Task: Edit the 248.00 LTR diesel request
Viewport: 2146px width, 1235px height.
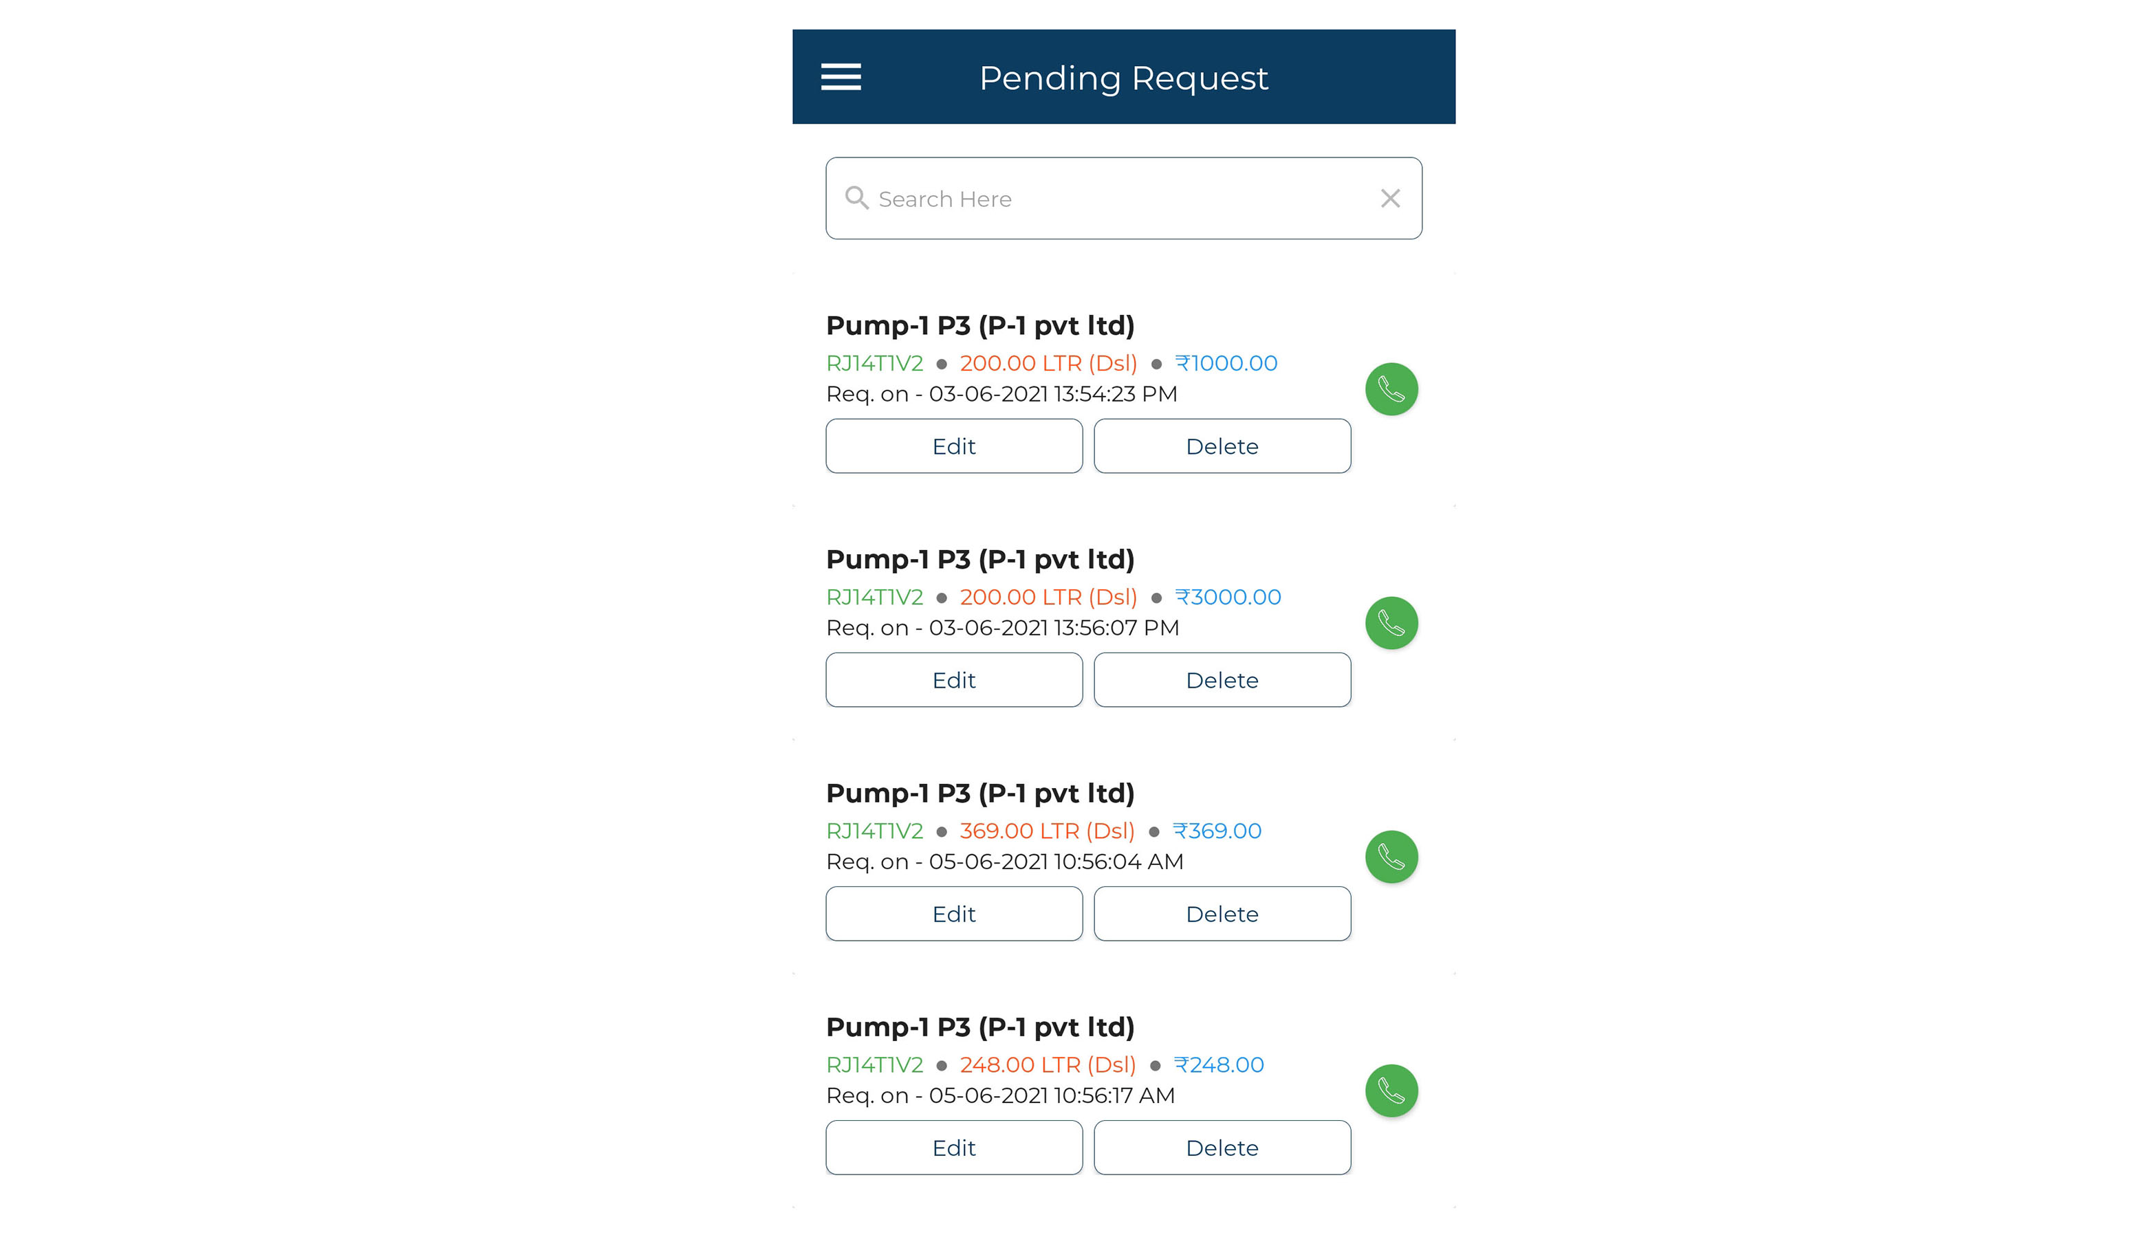Action: tap(953, 1148)
